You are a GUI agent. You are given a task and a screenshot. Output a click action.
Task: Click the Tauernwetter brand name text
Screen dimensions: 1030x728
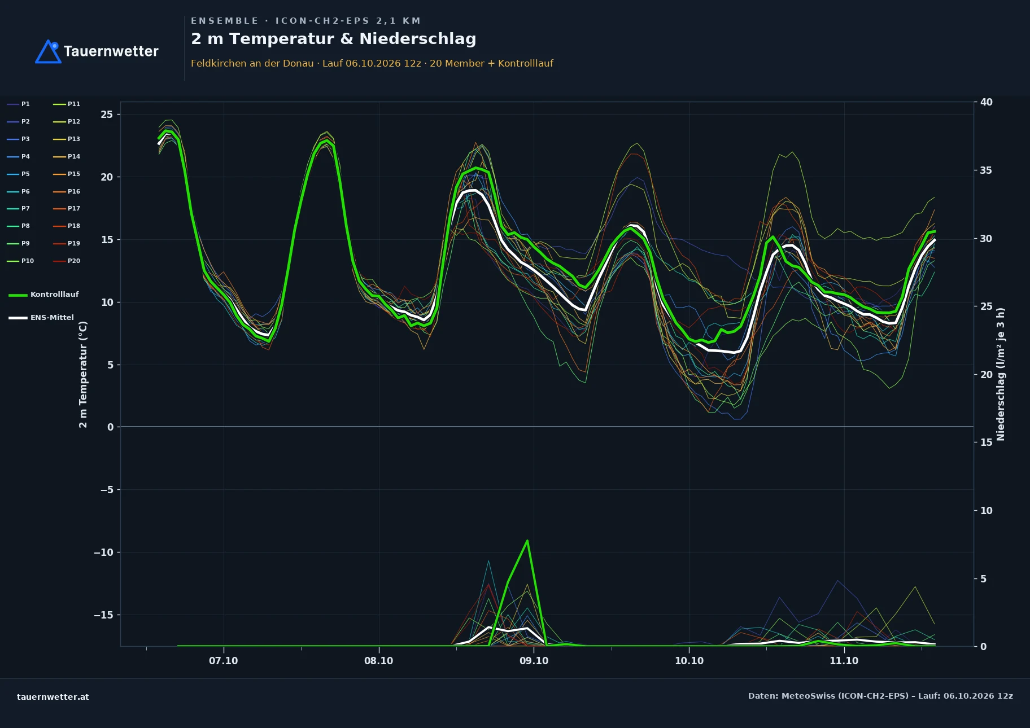coord(111,51)
